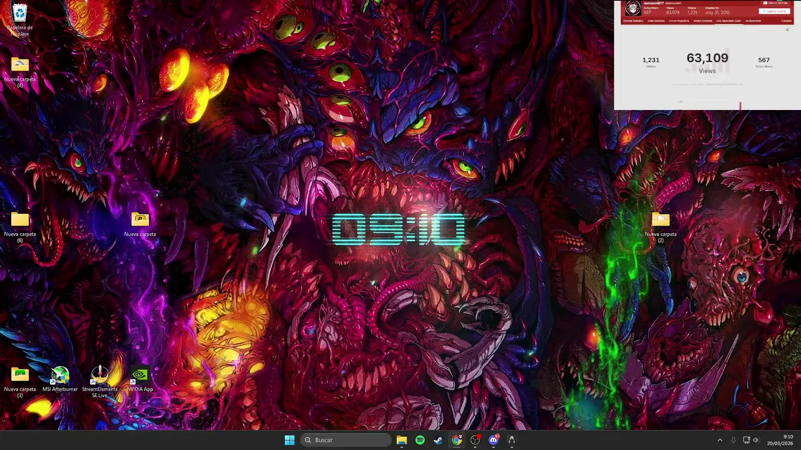Open Future Projections tab in stats window

pos(679,21)
